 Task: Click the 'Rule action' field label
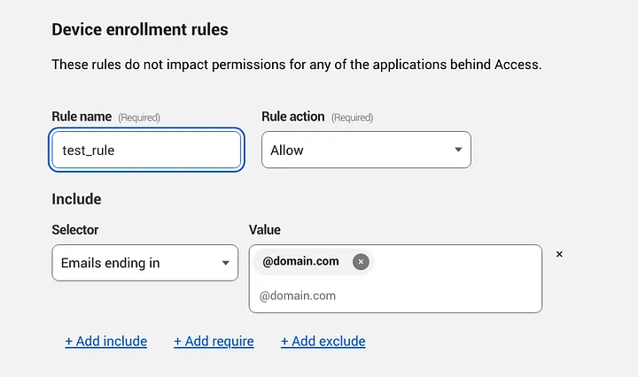(292, 117)
